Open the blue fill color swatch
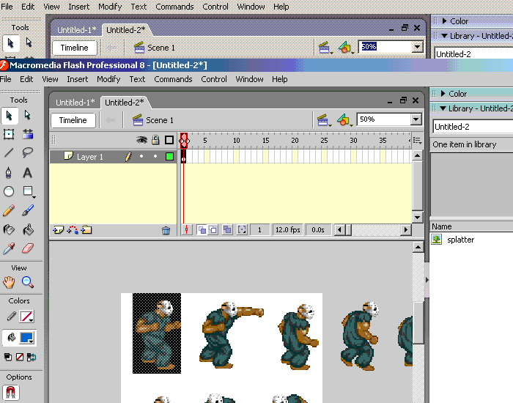The height and width of the screenshot is (403, 513). tap(27, 338)
